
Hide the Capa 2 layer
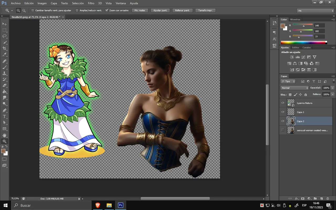283,121
